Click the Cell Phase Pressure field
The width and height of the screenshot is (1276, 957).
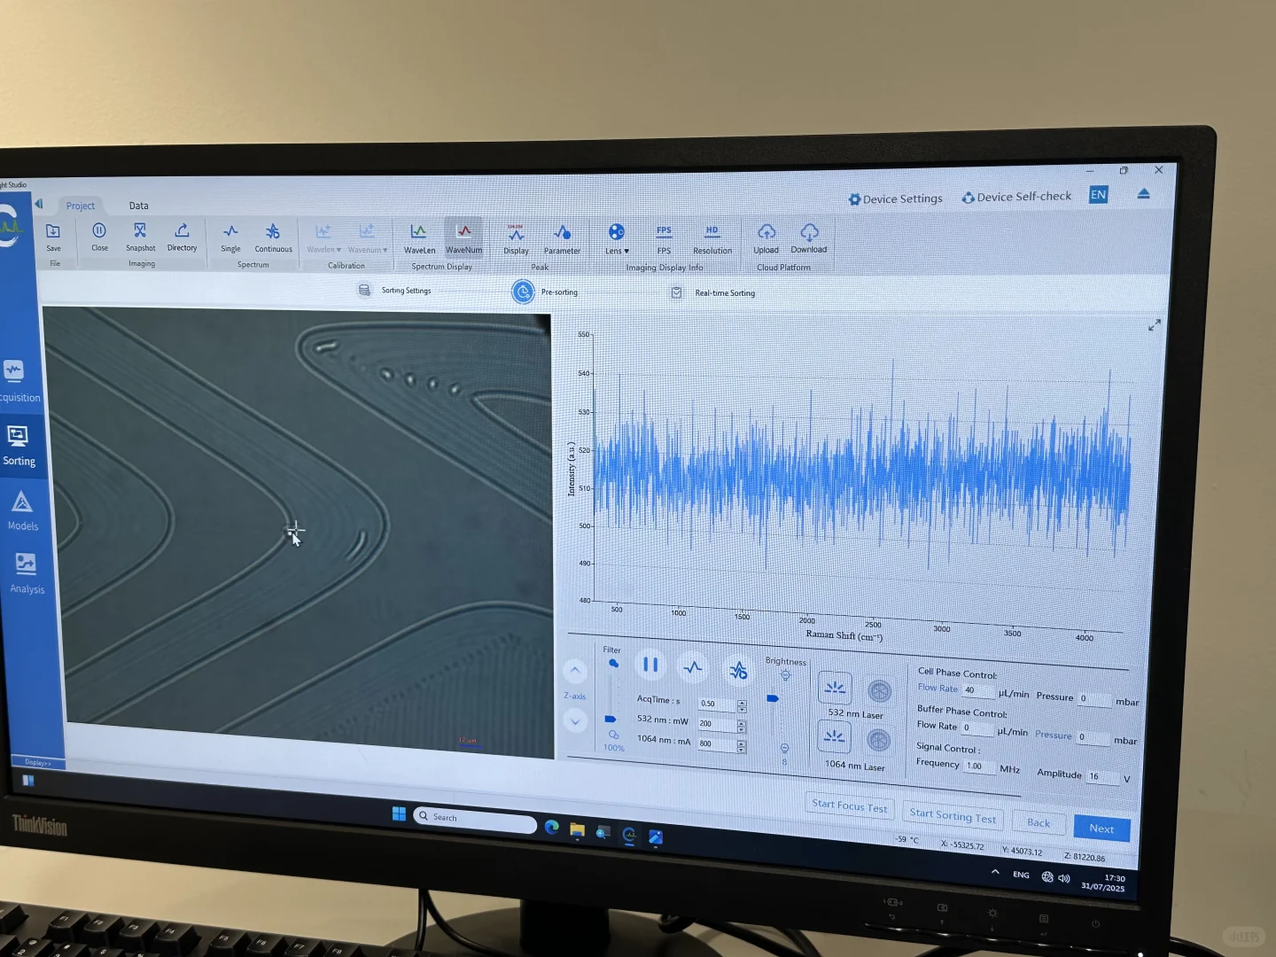(1094, 698)
